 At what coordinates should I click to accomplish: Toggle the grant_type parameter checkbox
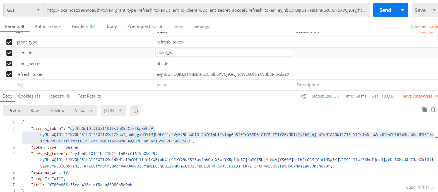[x=9, y=42]
